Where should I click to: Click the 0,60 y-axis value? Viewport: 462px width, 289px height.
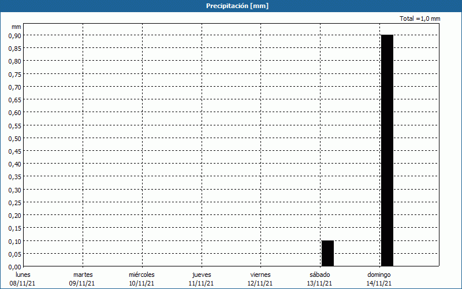click(15, 113)
